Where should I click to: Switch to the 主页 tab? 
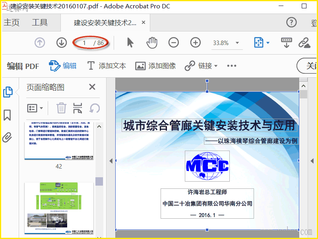12,22
